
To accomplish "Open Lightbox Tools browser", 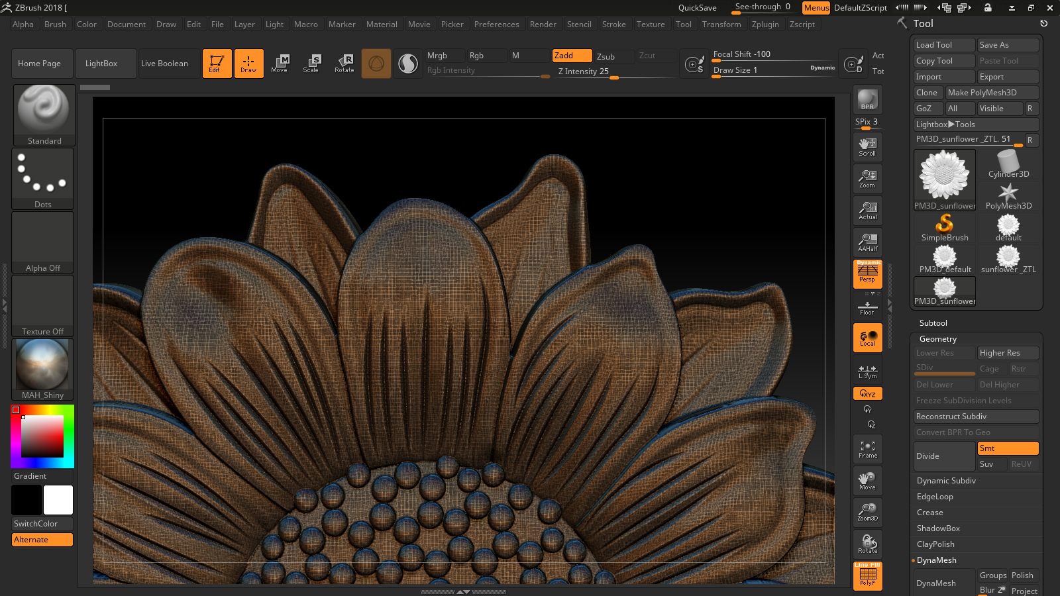I will coord(977,124).
